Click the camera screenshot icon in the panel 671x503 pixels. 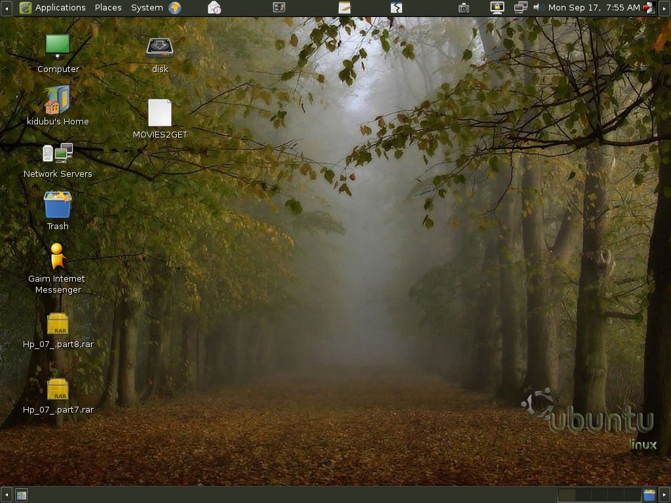464,8
